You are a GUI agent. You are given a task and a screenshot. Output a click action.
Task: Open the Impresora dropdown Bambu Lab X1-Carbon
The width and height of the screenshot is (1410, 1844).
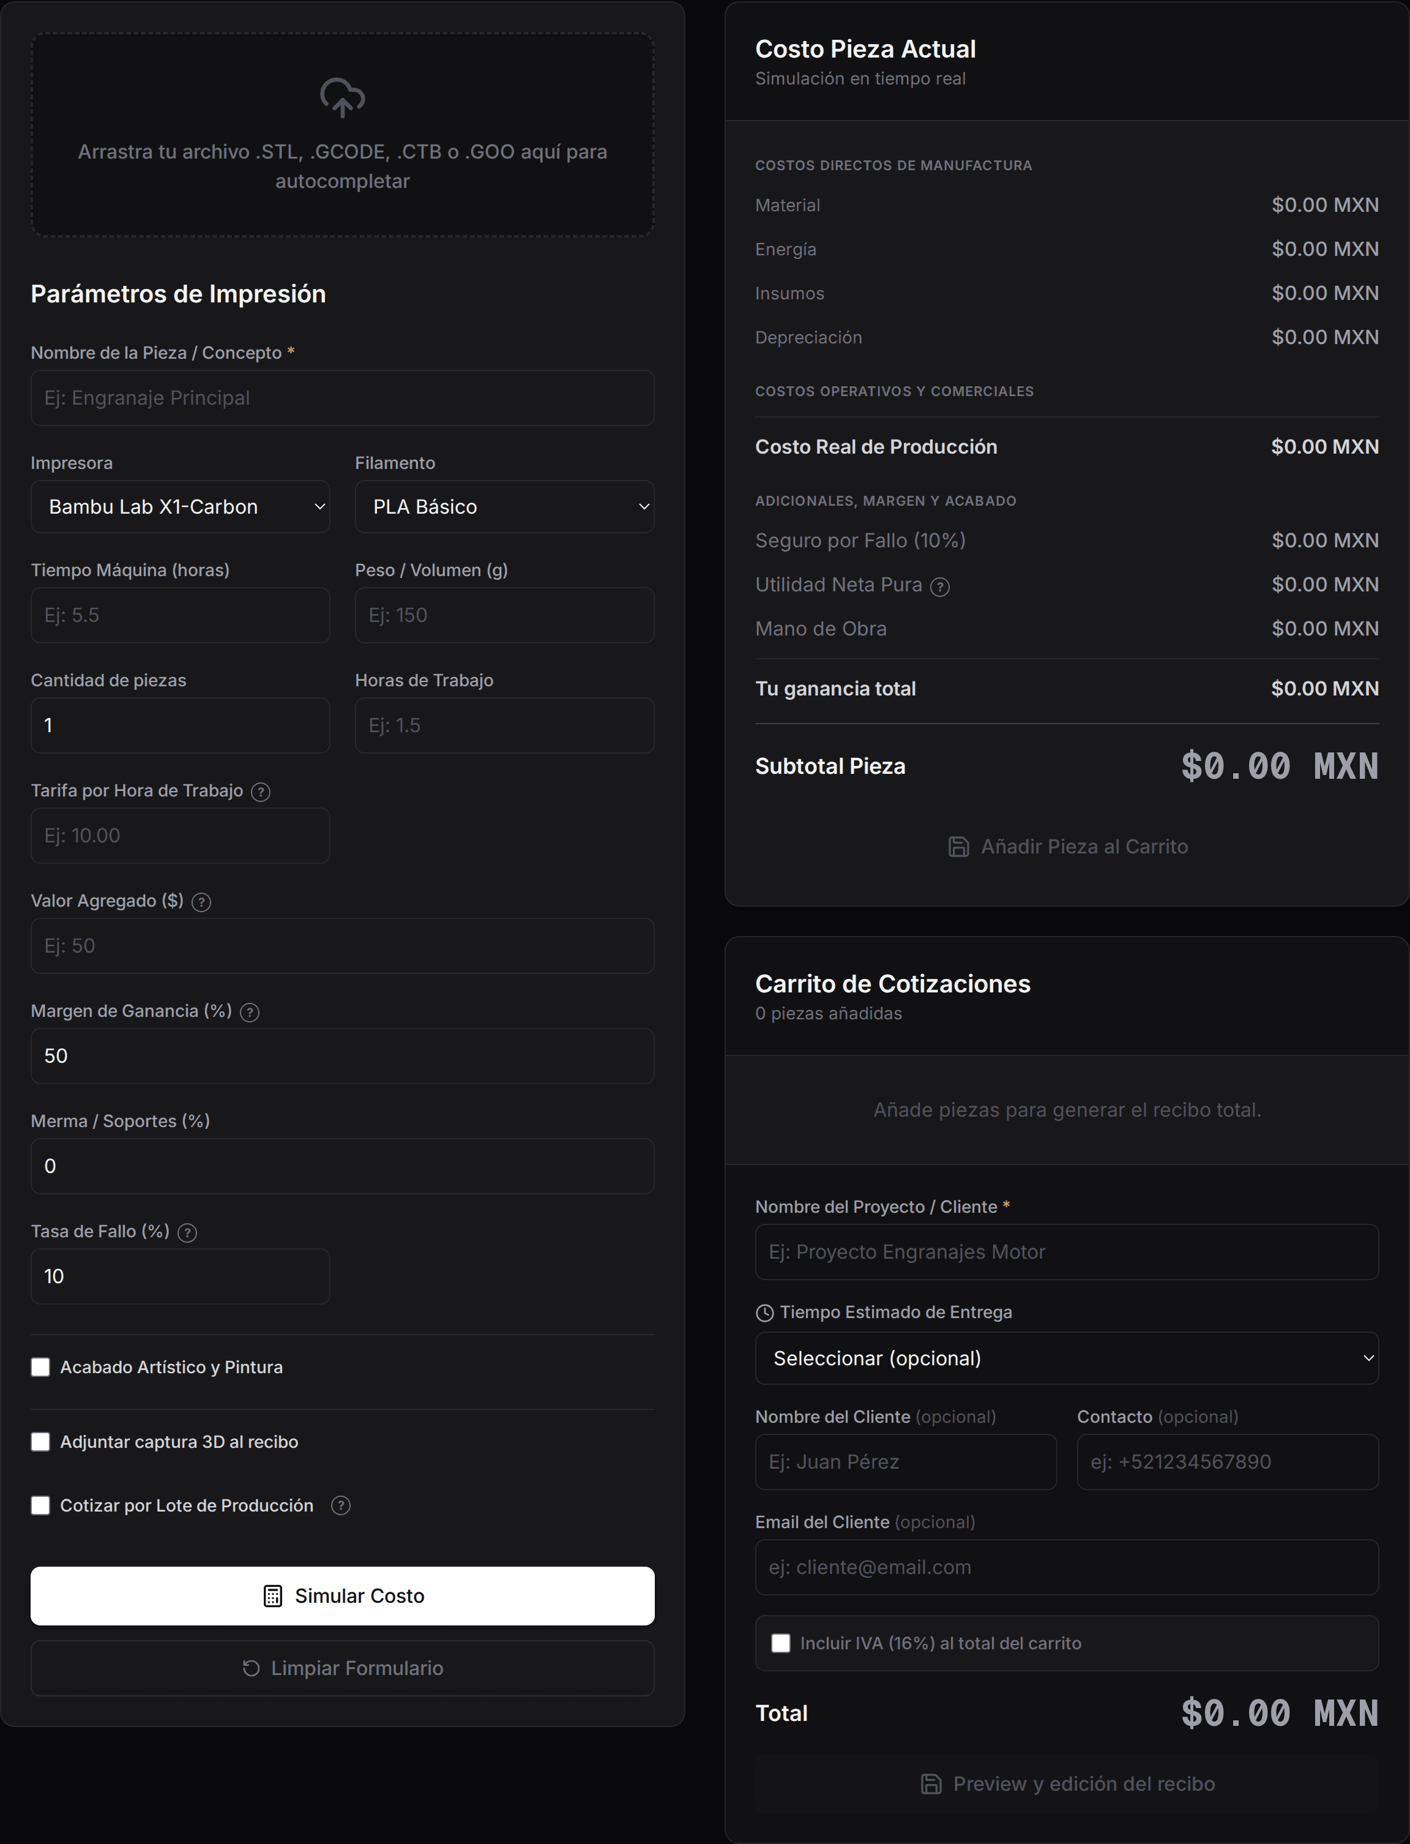pos(181,506)
